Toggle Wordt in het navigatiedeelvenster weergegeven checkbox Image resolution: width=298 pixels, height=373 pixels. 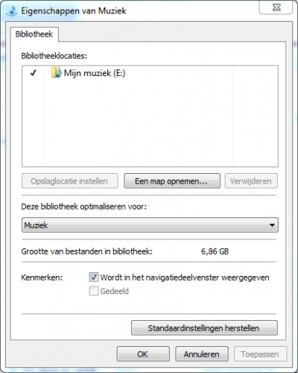point(94,278)
